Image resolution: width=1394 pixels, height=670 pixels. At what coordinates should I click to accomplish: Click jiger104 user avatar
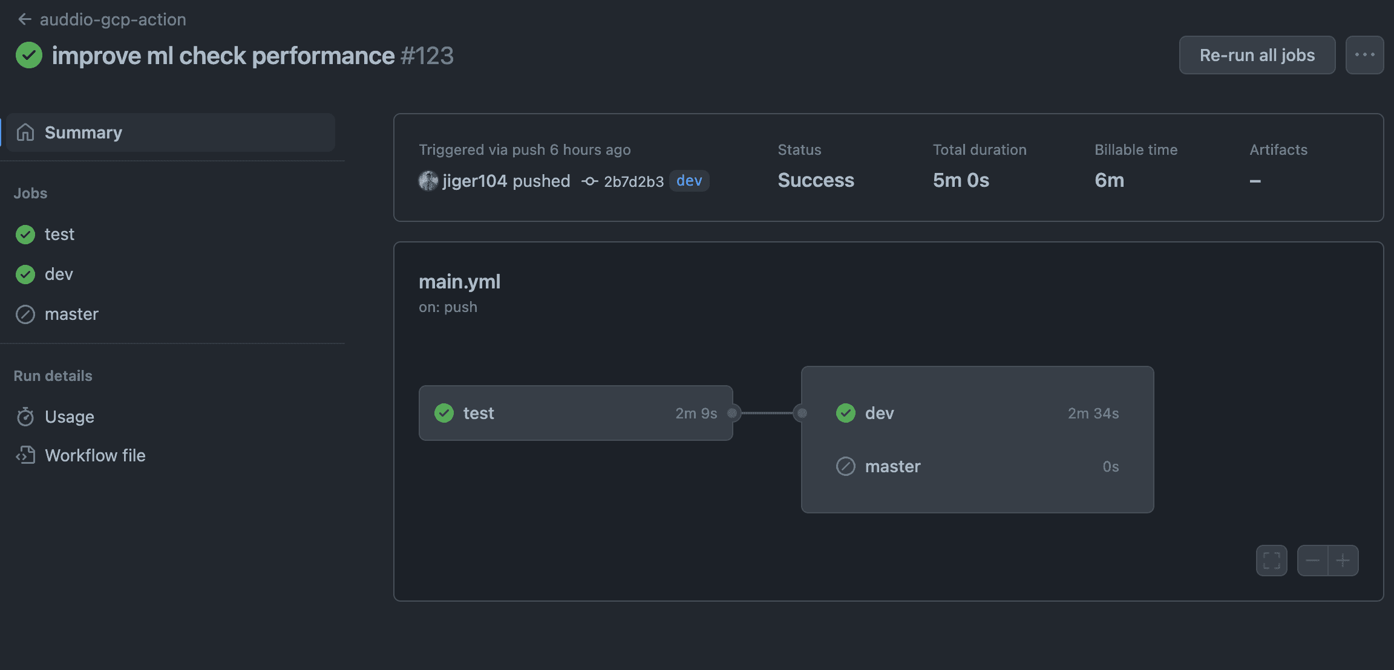click(x=428, y=181)
